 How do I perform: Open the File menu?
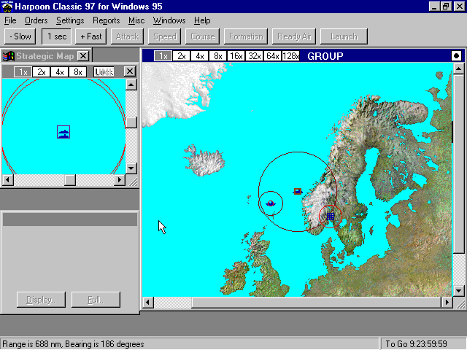point(10,20)
